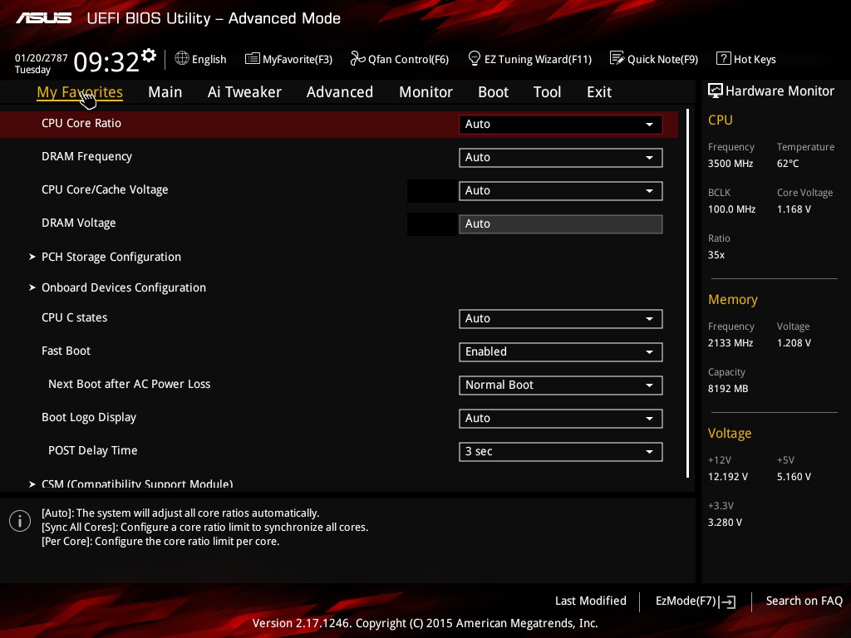Open Quick Note(F9)
This screenshot has width=851, height=638.
point(654,59)
